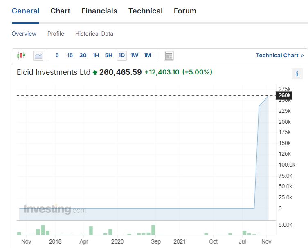Click the 2020 date label

pyautogui.click(x=117, y=241)
